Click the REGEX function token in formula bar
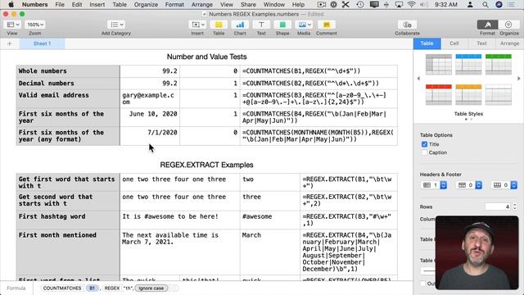Viewport: 524px width, 295px height. 112,288
